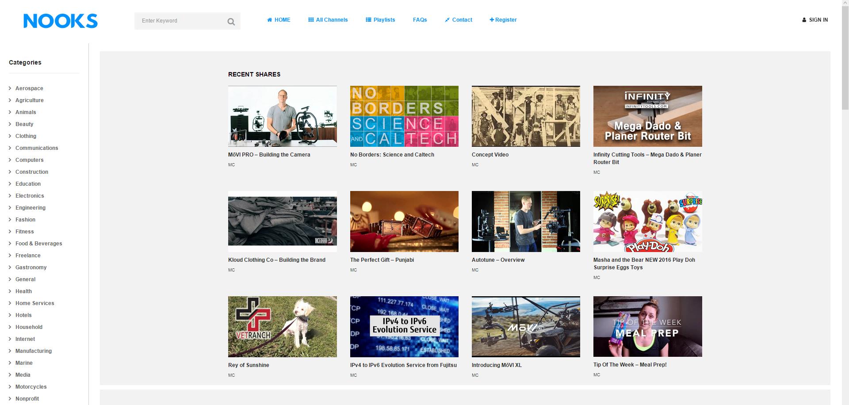Screen dimensions: 849x405
Task: Open the Masha and the Bear Play-Doh thumbnail
Action: pyautogui.click(x=648, y=222)
